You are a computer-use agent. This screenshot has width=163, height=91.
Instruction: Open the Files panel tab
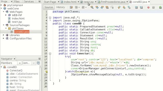(x=17, y=2)
